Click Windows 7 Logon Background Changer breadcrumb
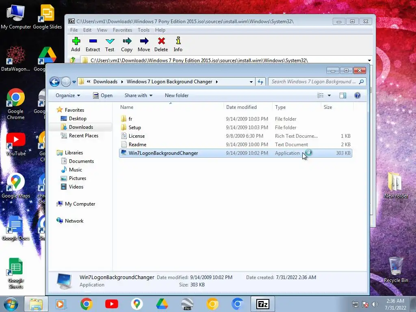 (169, 82)
